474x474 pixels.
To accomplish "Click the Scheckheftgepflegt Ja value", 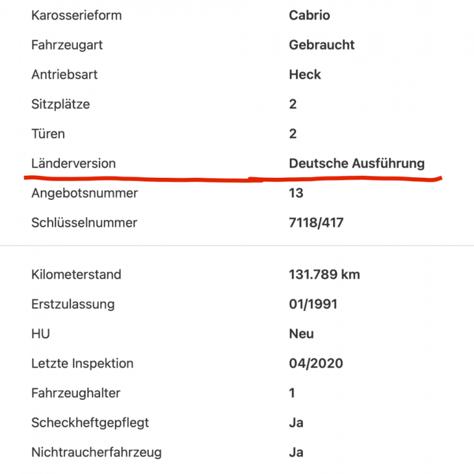I will (296, 423).
